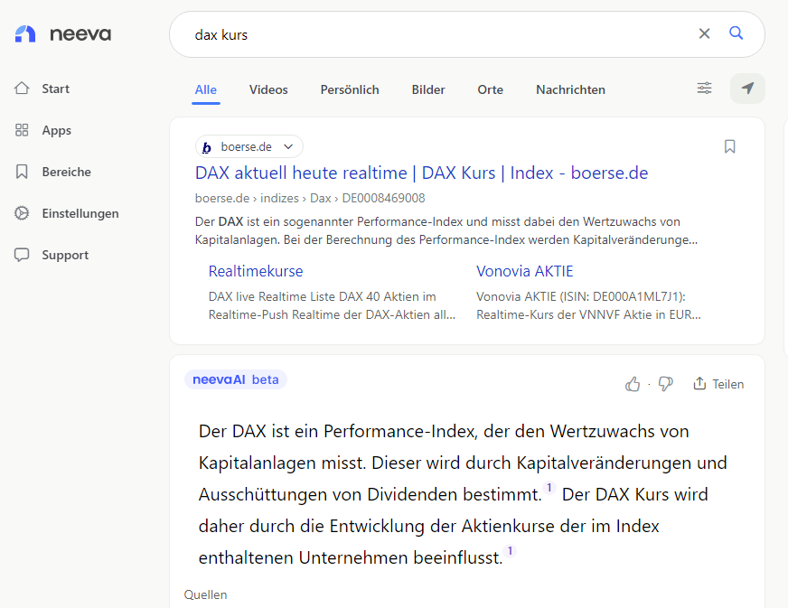This screenshot has width=788, height=608.
Task: Open the DAX aktuell heute realtime result
Action: click(x=421, y=173)
